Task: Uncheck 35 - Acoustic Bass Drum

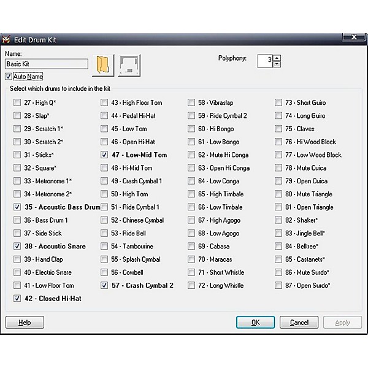Action: point(17,207)
